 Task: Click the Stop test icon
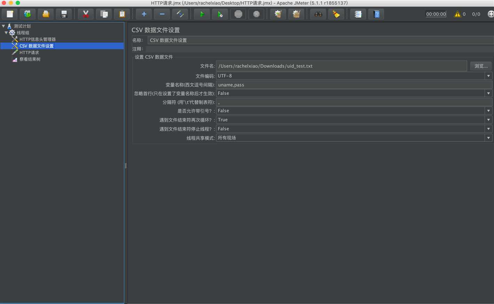pos(238,14)
